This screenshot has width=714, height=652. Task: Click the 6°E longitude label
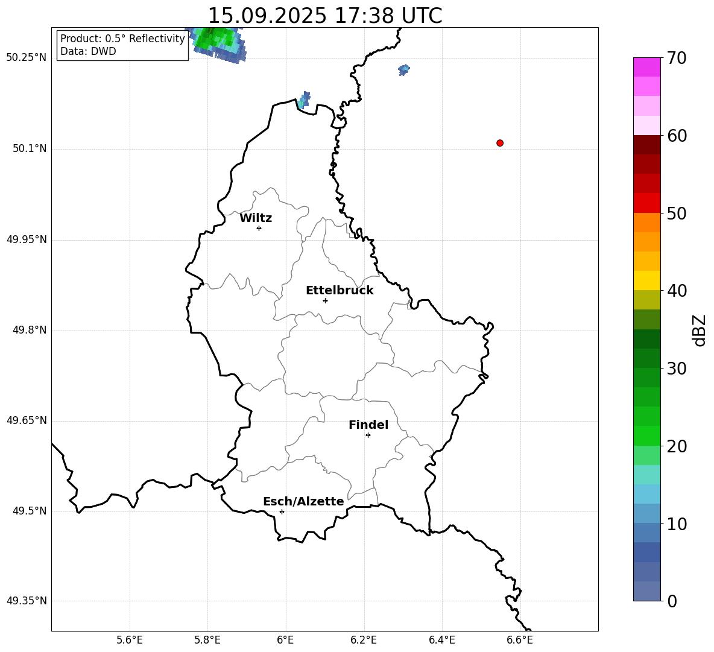[x=285, y=640]
